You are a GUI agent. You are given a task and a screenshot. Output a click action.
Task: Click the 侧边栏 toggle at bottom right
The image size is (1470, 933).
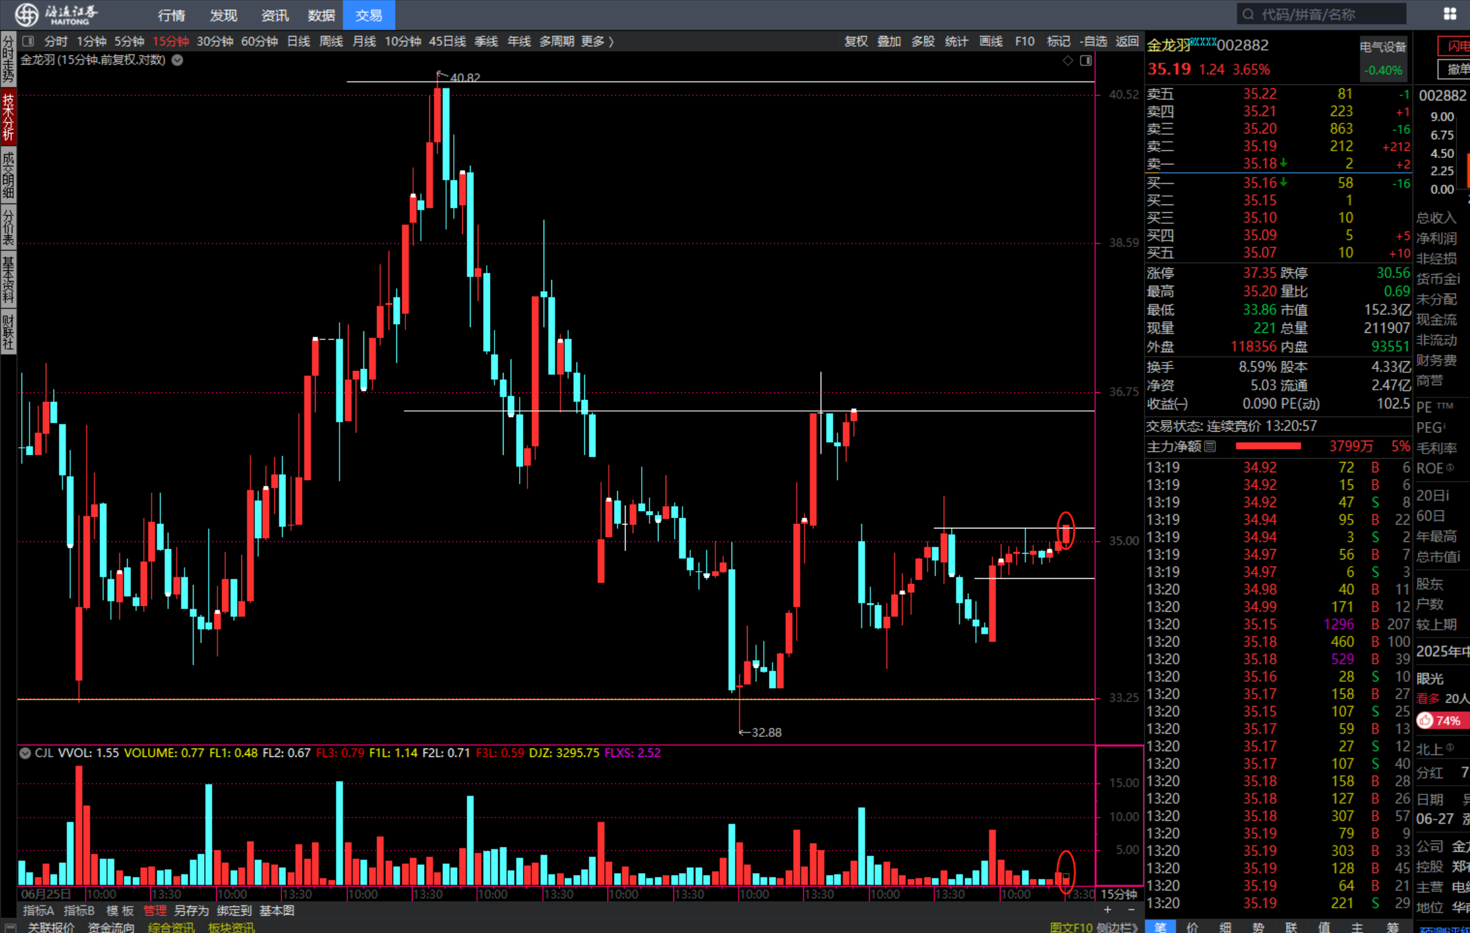click(x=1116, y=927)
